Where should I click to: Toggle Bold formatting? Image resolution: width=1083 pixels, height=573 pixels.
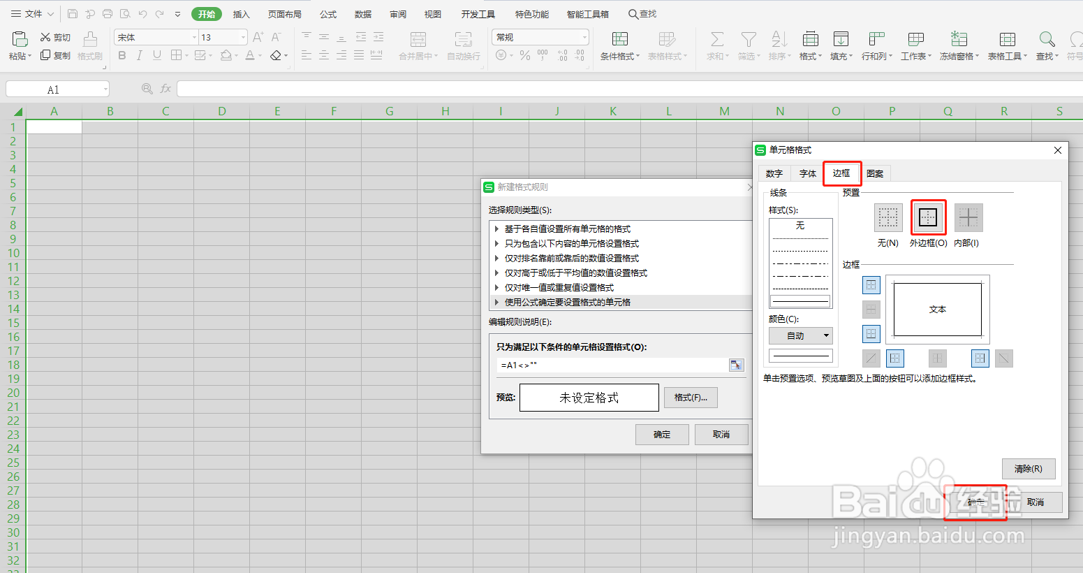122,55
